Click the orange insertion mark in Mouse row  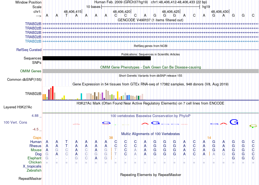pyautogui.click(x=111, y=150)
